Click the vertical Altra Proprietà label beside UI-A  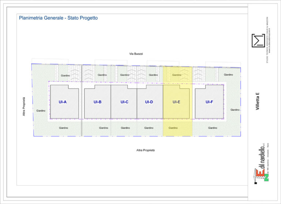[24, 106]
